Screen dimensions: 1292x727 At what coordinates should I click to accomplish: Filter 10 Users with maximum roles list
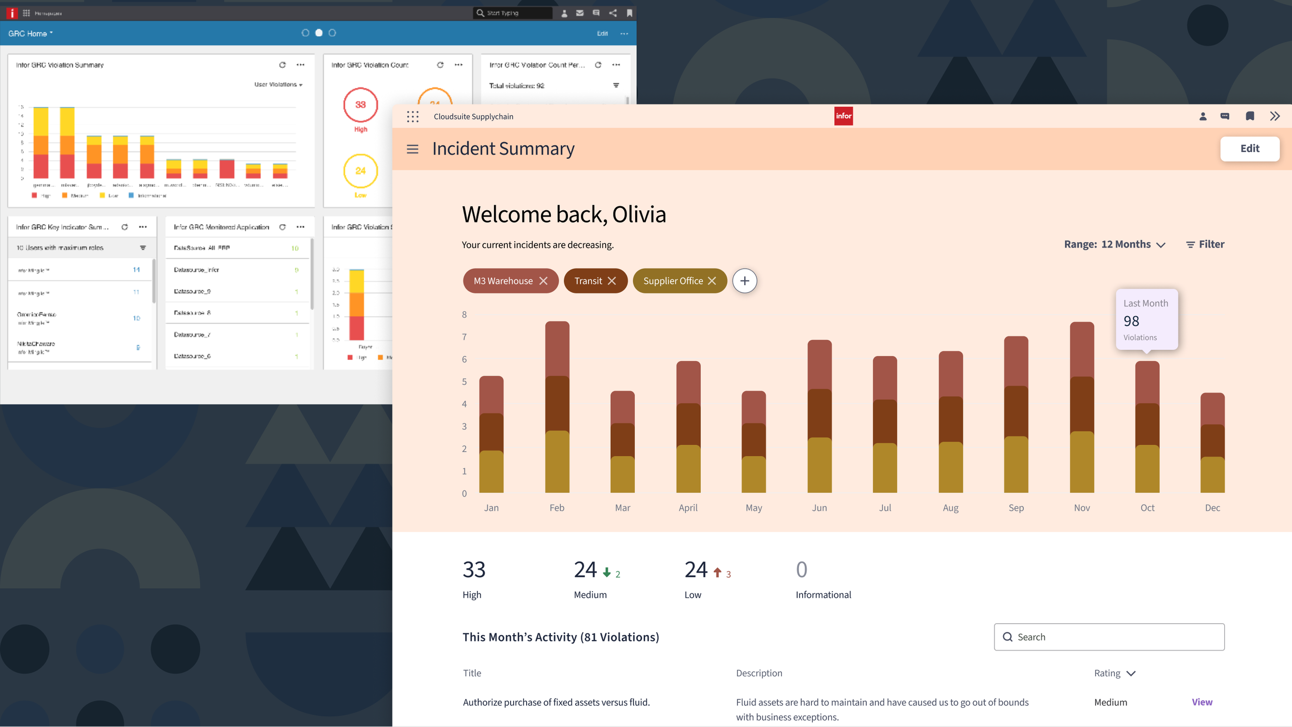(x=143, y=248)
